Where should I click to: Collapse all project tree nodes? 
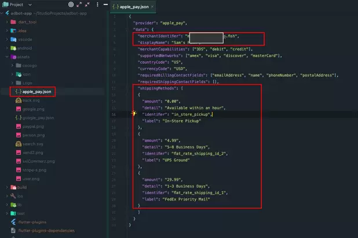[x=87, y=5]
